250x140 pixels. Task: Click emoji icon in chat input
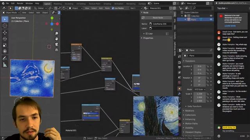pyautogui.click(x=219, y=136)
